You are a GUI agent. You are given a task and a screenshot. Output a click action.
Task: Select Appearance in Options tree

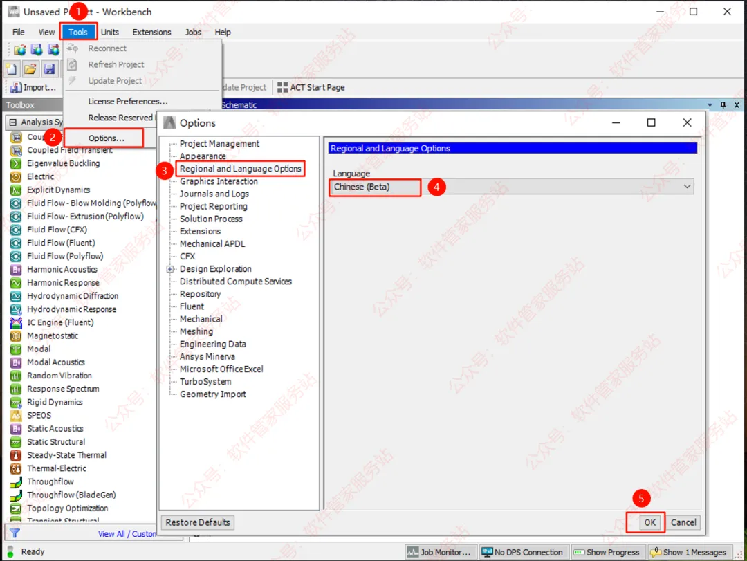click(203, 156)
